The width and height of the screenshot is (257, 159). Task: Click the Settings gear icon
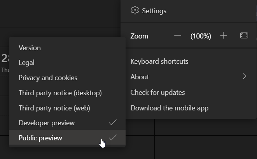coord(135,10)
